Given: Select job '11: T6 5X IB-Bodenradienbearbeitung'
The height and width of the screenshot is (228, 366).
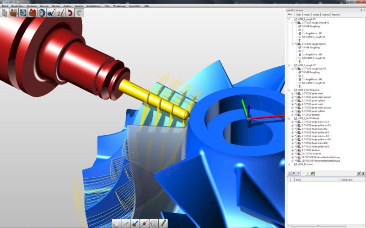Looking at the screenshot, I should tap(321, 157).
